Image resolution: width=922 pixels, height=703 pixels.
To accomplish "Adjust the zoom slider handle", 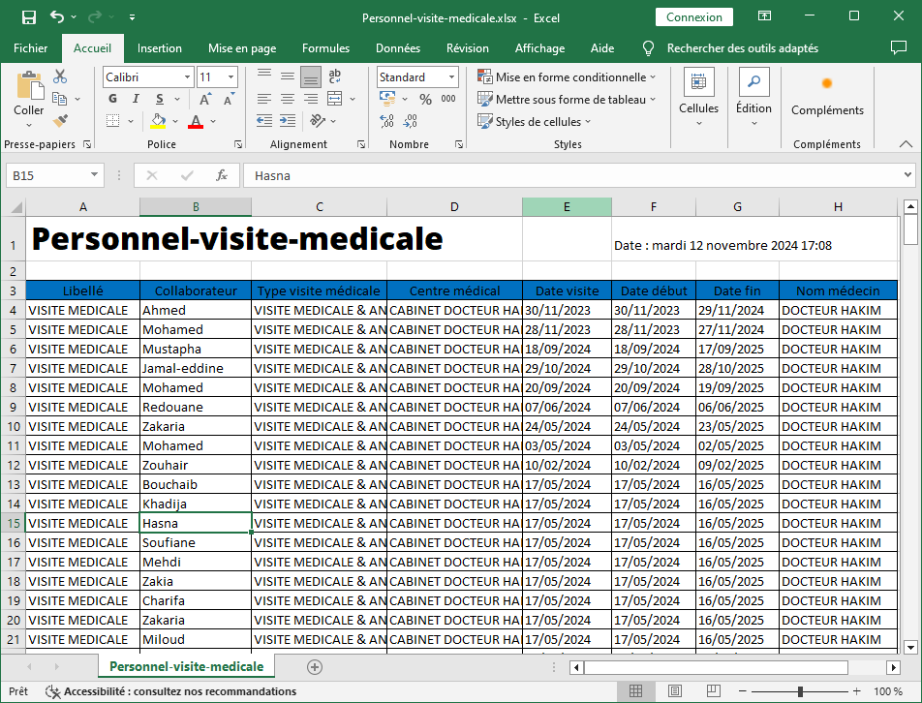I will coord(800,691).
